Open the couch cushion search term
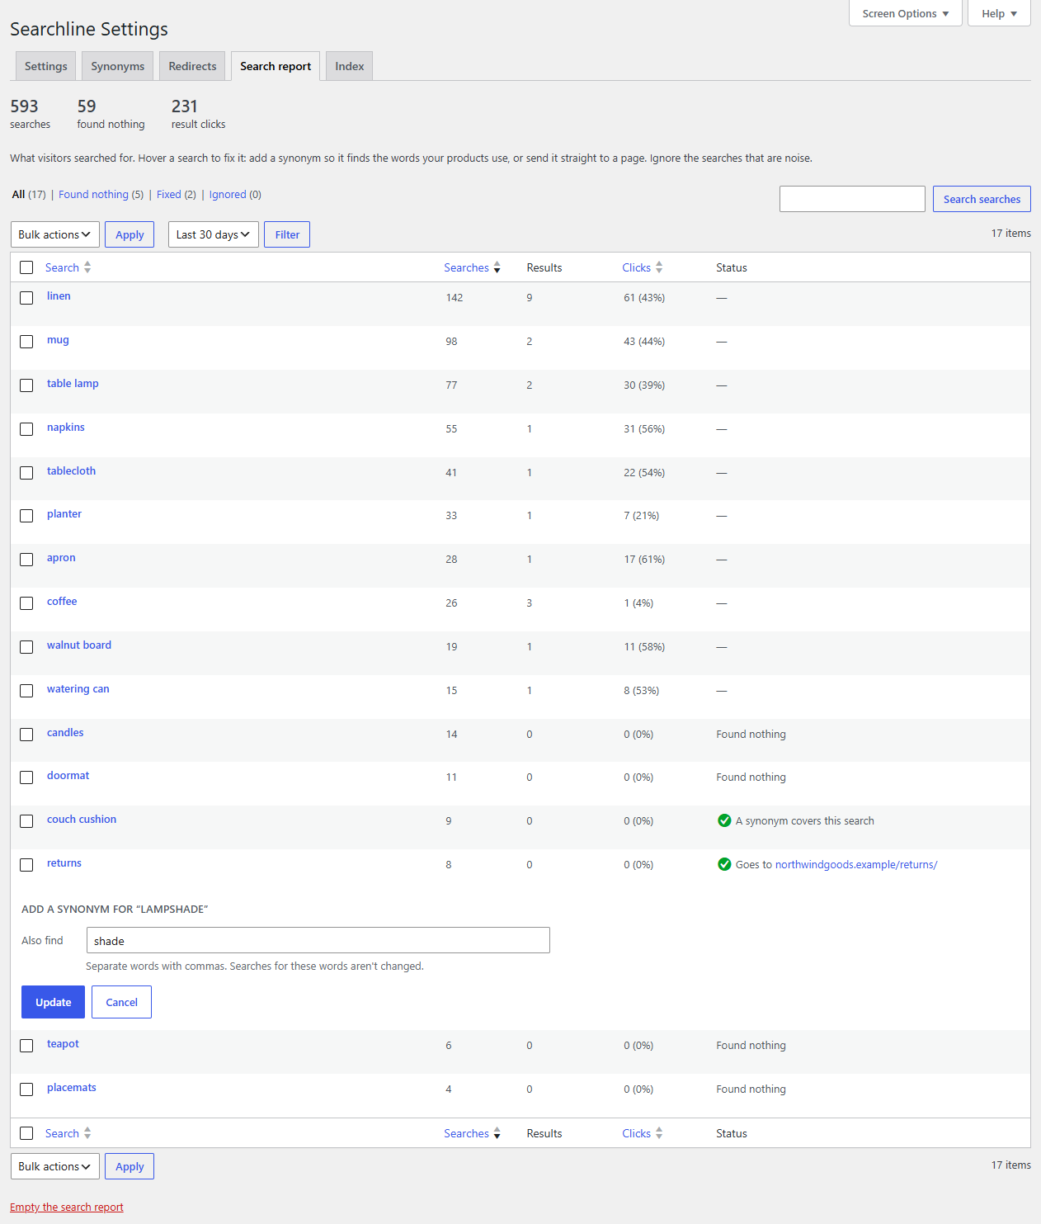Viewport: 1041px width, 1224px height. click(82, 820)
